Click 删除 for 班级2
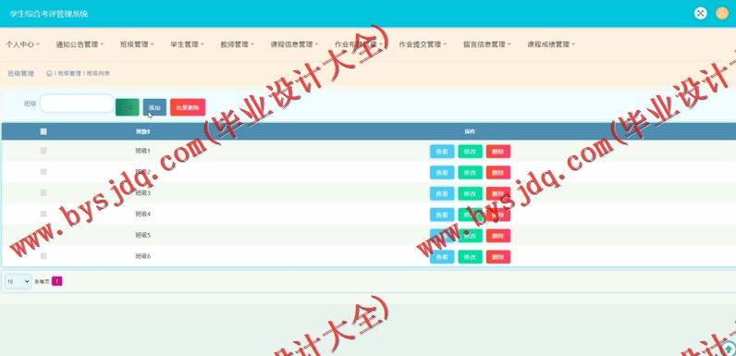This screenshot has width=736, height=356. (x=498, y=172)
